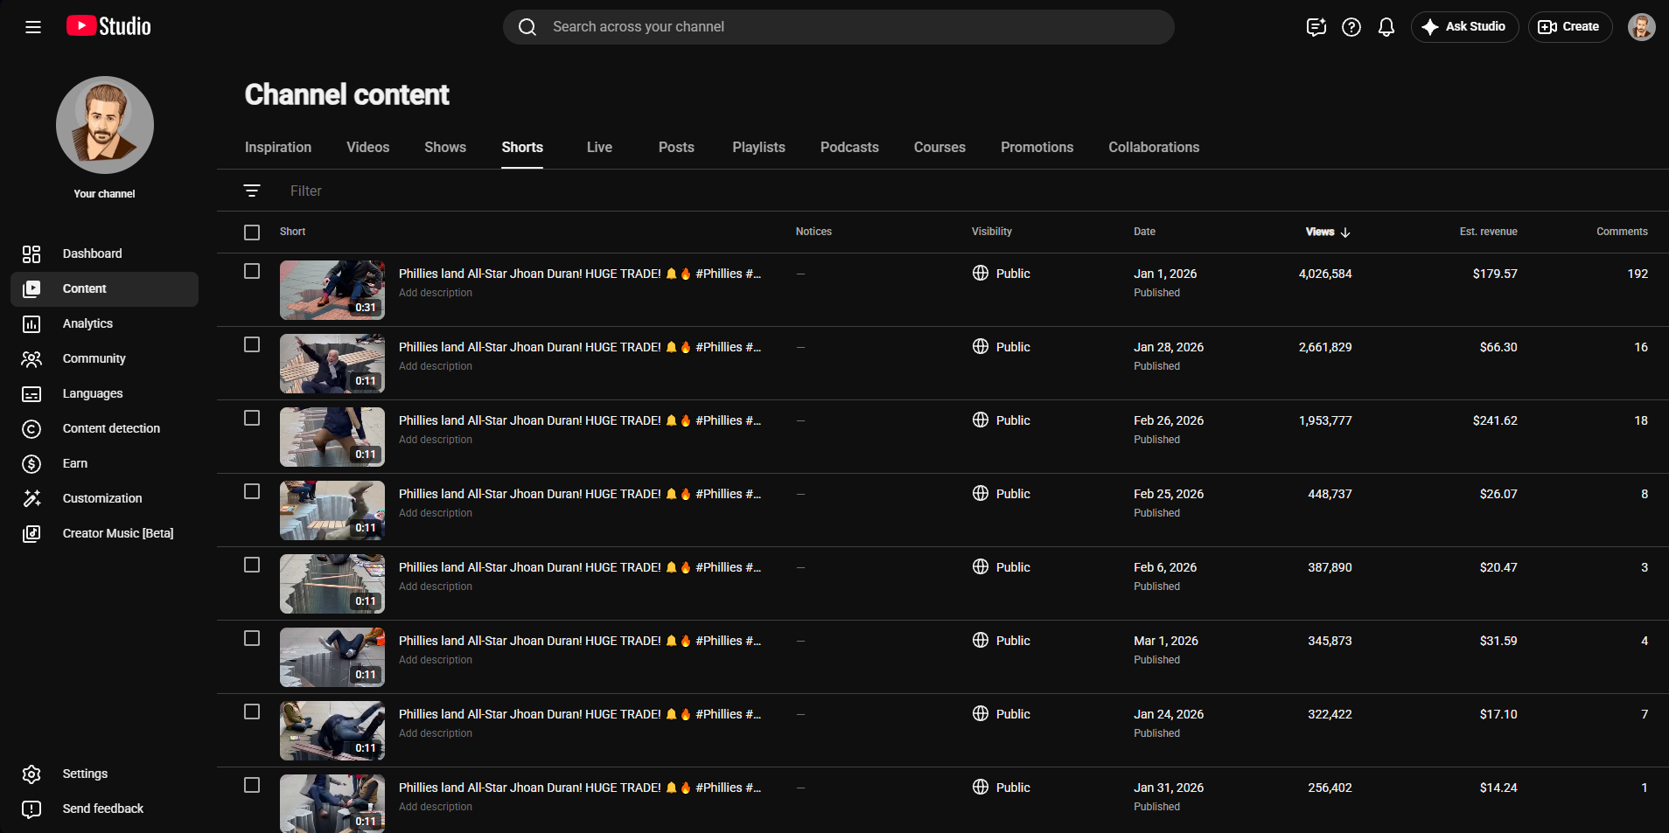1669x833 pixels.
Task: Switch to the Podcasts tab
Action: (x=849, y=147)
